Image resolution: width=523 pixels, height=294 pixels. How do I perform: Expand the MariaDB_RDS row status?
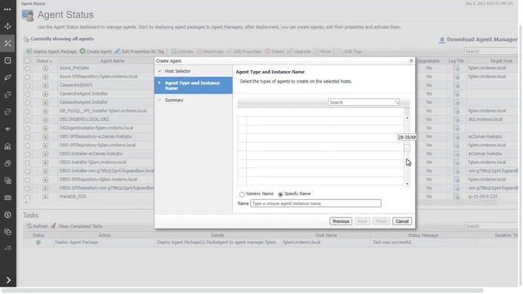tap(46, 197)
